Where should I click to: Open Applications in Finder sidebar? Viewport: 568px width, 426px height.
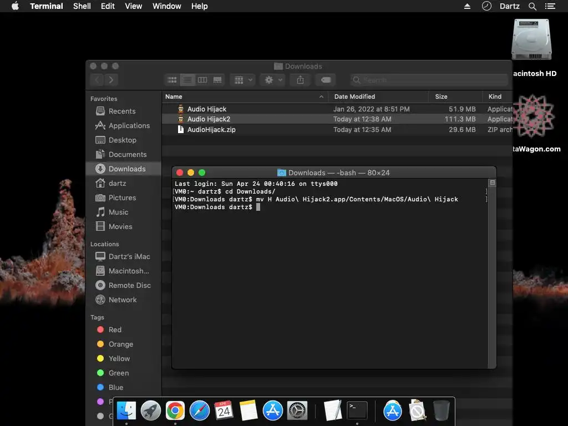pyautogui.click(x=123, y=126)
